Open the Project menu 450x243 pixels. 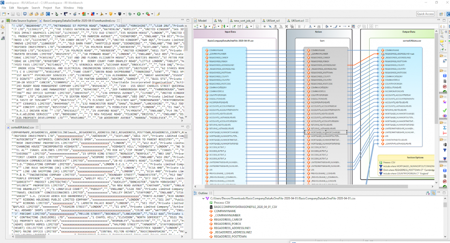[47, 8]
